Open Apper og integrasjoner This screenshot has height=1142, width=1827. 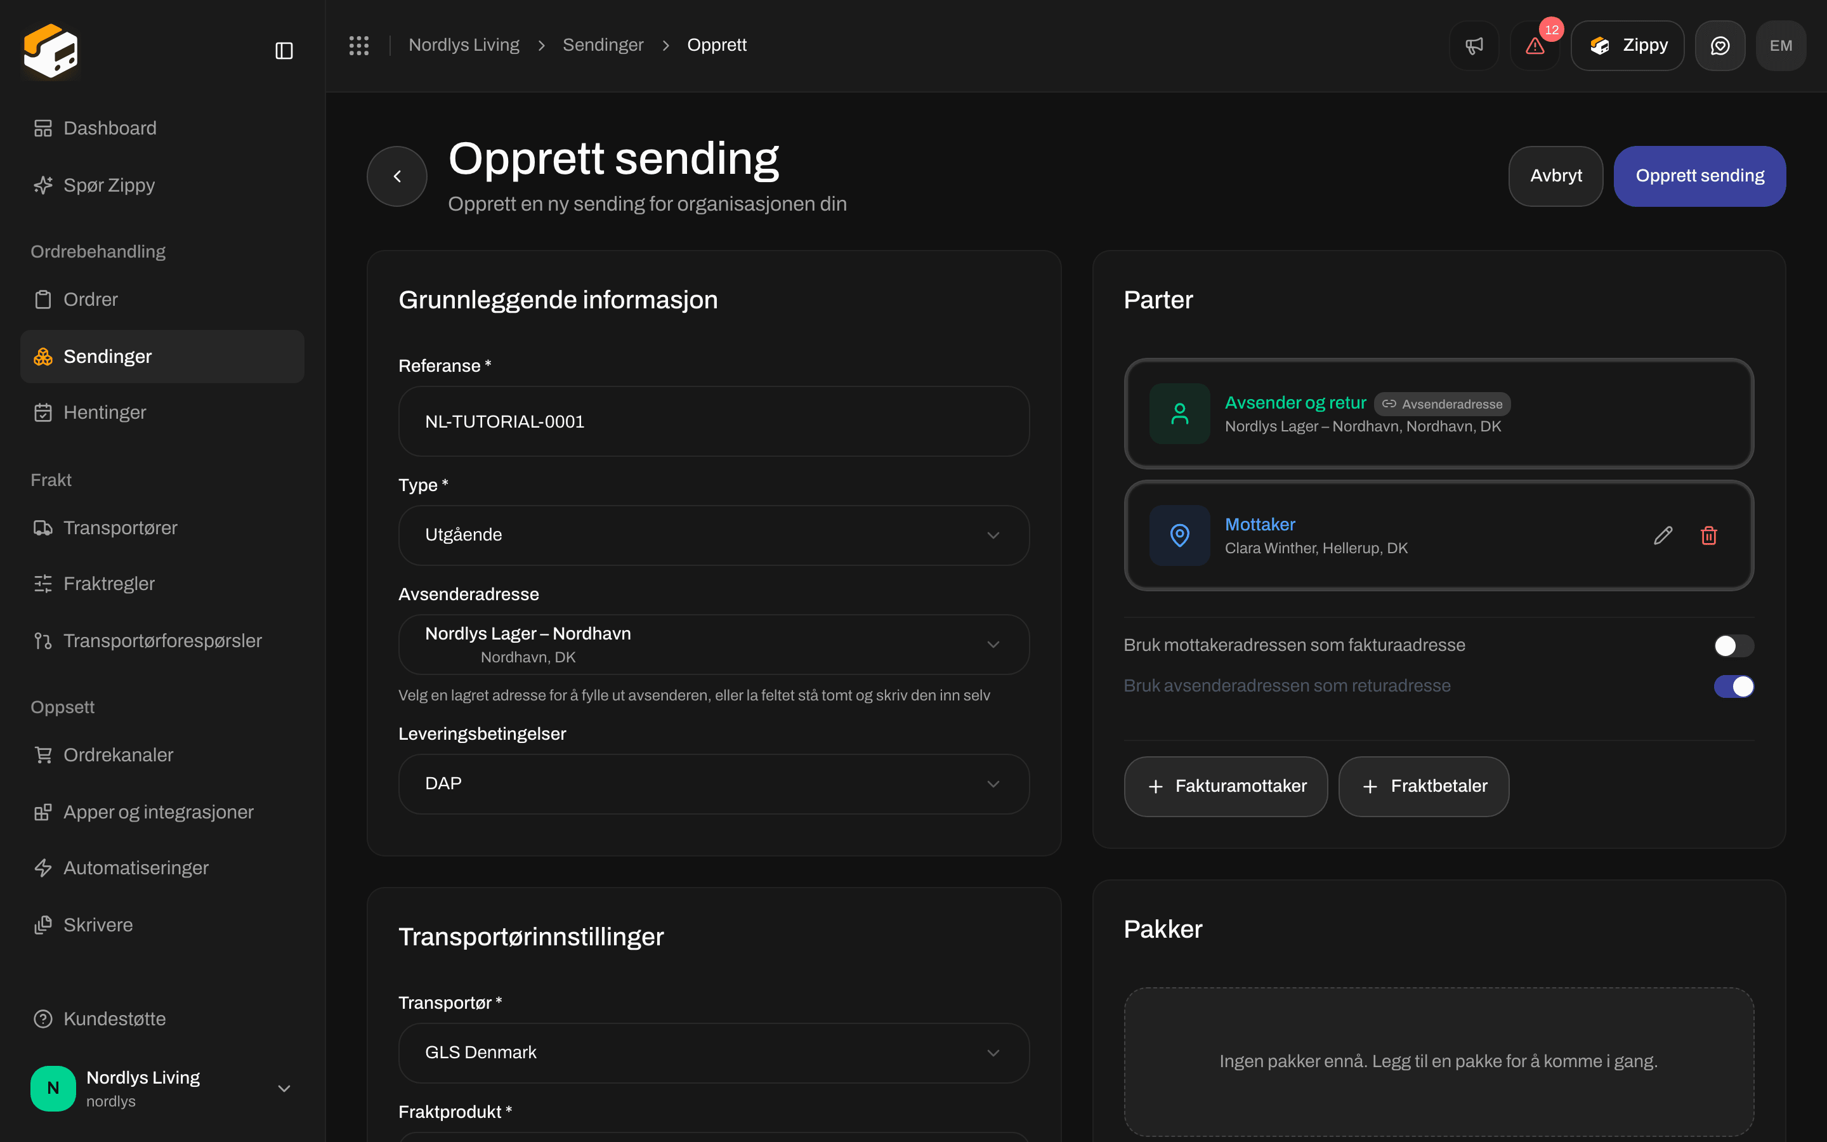pos(162,812)
